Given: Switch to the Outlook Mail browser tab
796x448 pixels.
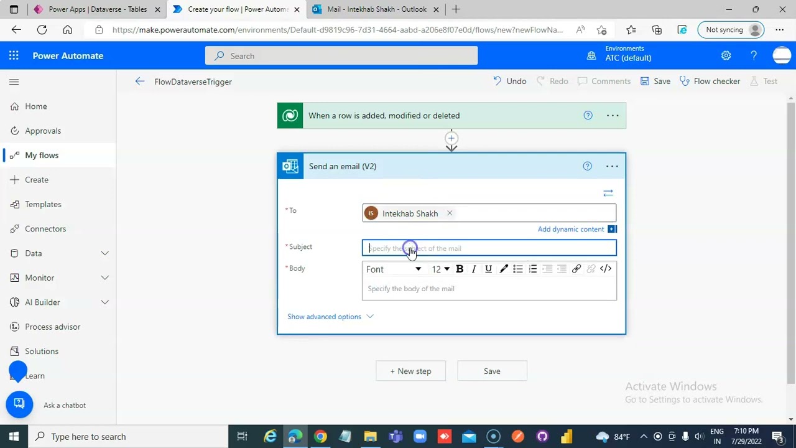Looking at the screenshot, I should coord(376,9).
